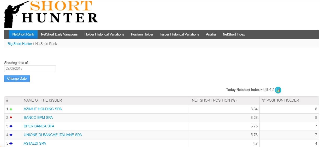Click the Short Hunter logo
Screen dimensions: 320x147
(x=51, y=14)
